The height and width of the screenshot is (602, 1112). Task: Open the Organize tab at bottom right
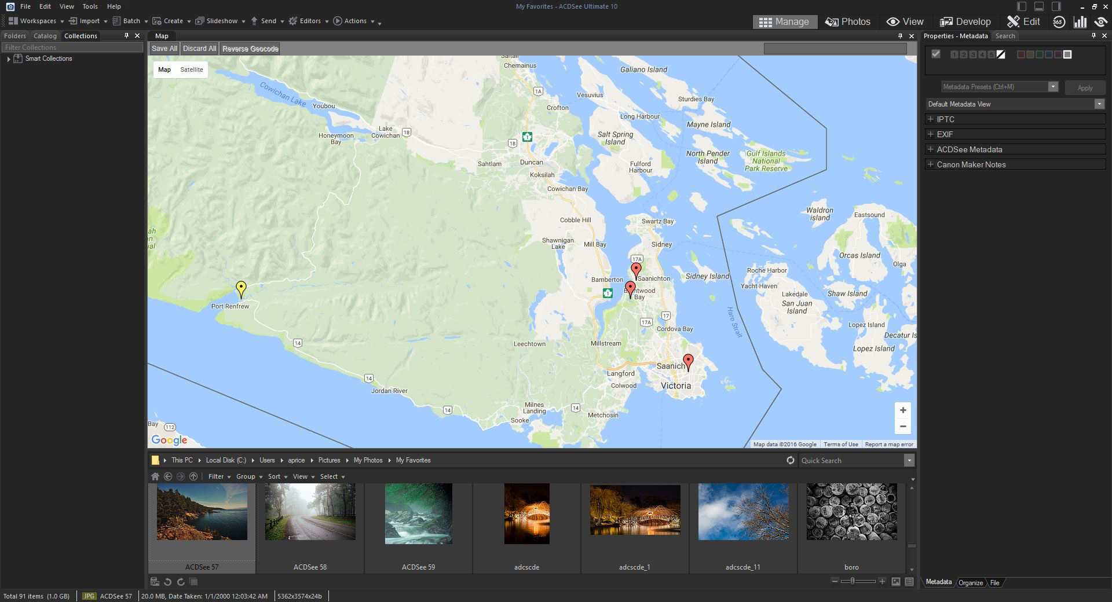(x=971, y=582)
